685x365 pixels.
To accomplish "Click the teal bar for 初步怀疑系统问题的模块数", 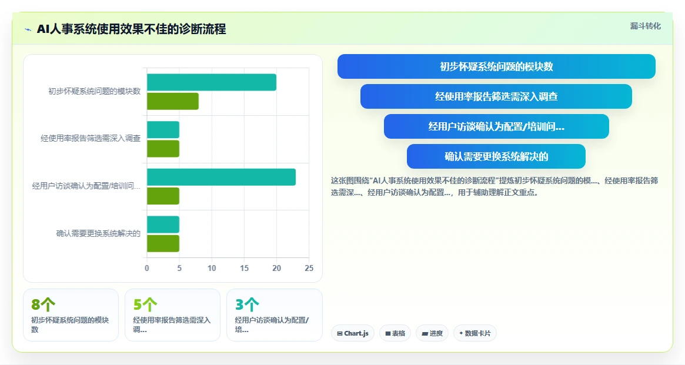I will (x=212, y=82).
